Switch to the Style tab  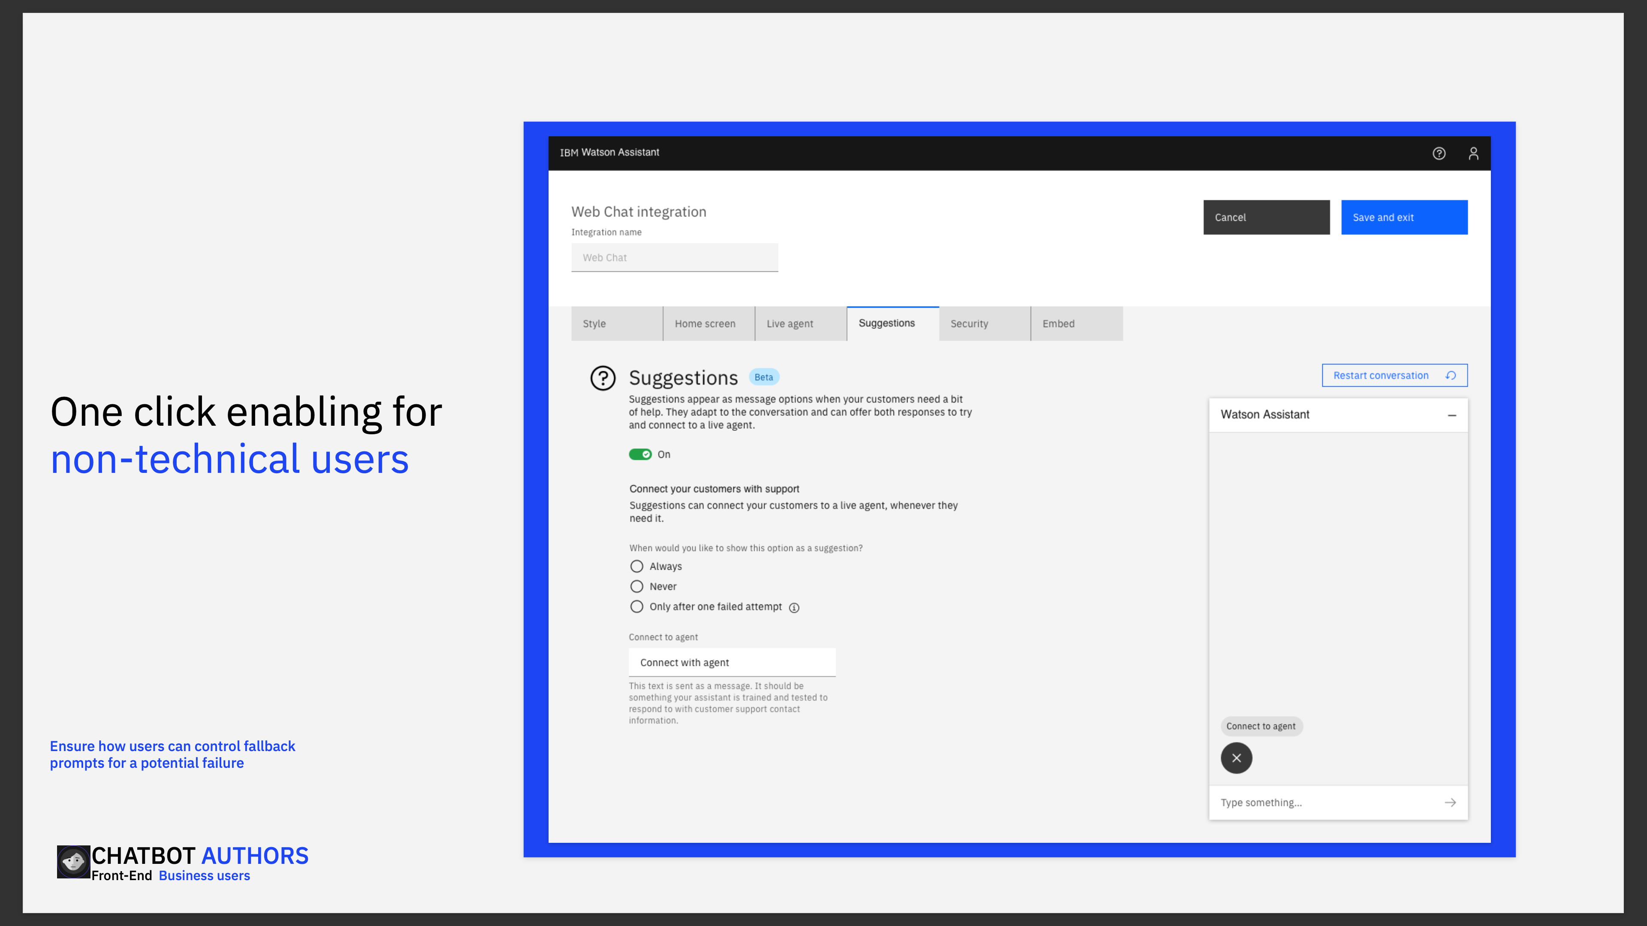(616, 323)
